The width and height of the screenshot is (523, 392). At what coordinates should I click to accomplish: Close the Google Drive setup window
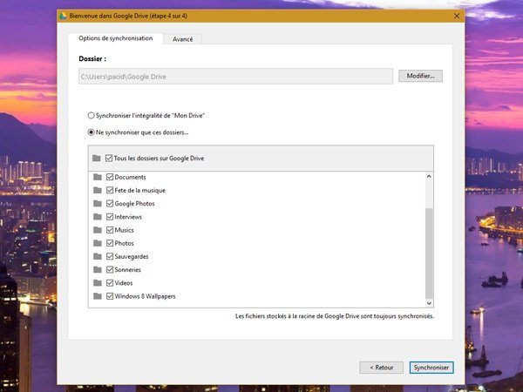click(457, 16)
